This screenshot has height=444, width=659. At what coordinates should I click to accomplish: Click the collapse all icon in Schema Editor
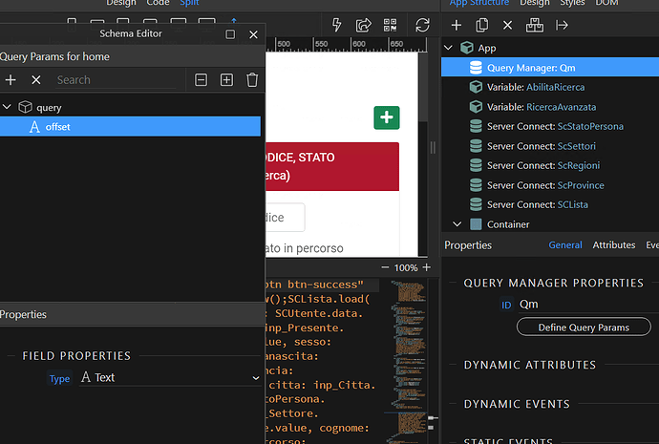(201, 80)
